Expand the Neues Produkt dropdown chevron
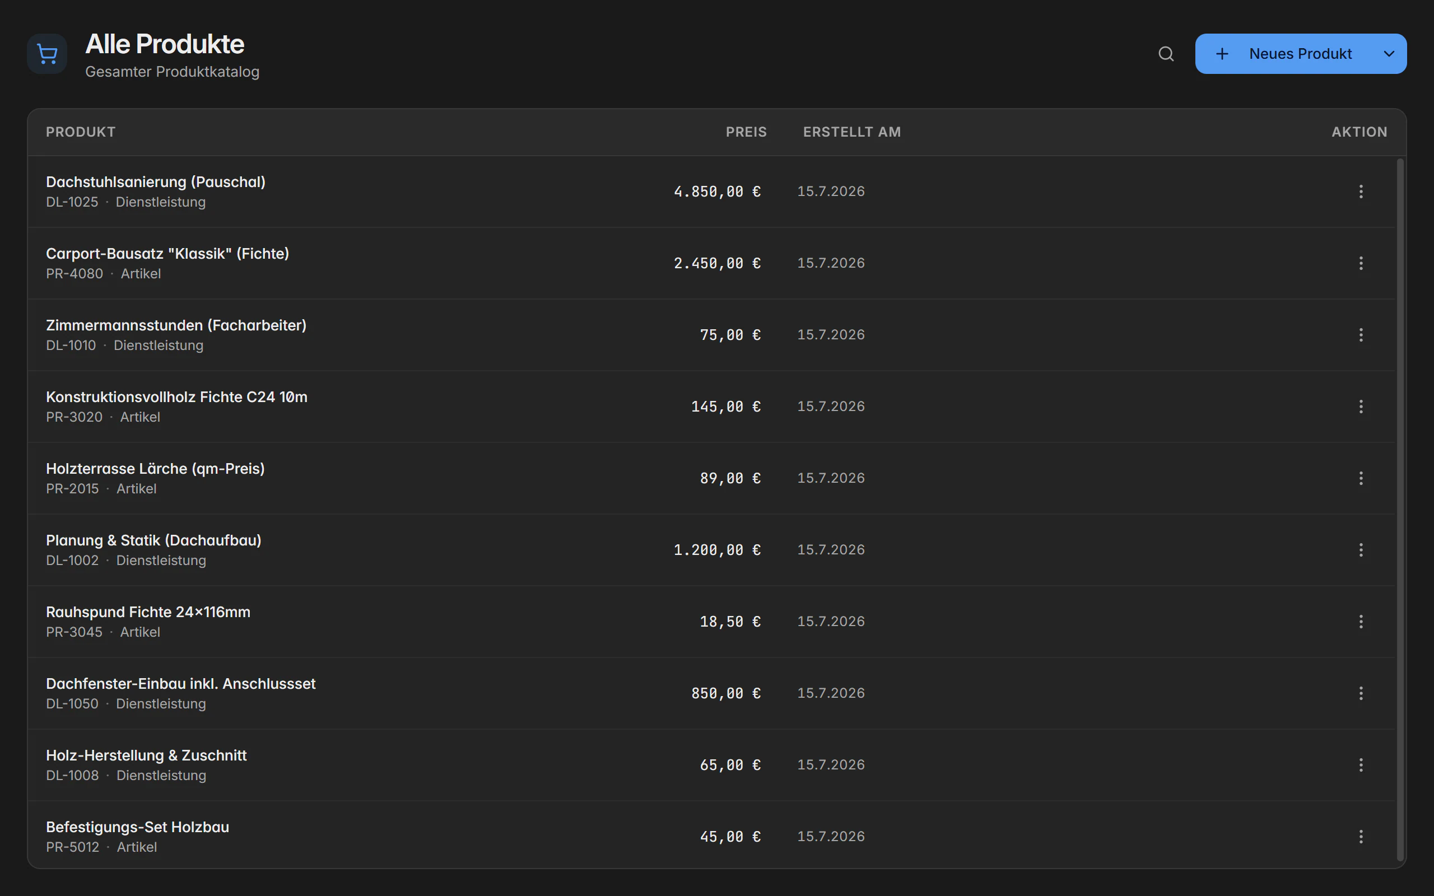Viewport: 1434px width, 896px height. coord(1389,54)
